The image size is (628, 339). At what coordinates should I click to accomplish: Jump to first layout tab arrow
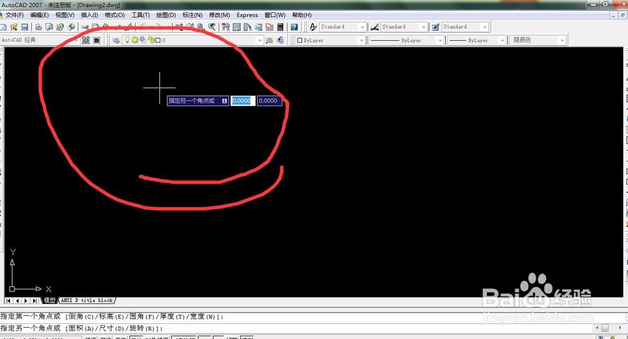coord(8,301)
